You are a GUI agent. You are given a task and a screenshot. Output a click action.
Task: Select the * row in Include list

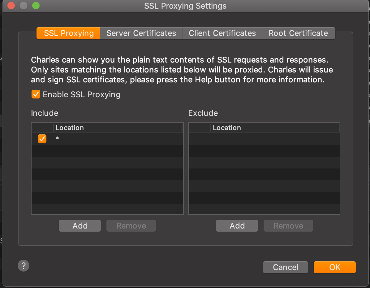tap(107, 139)
